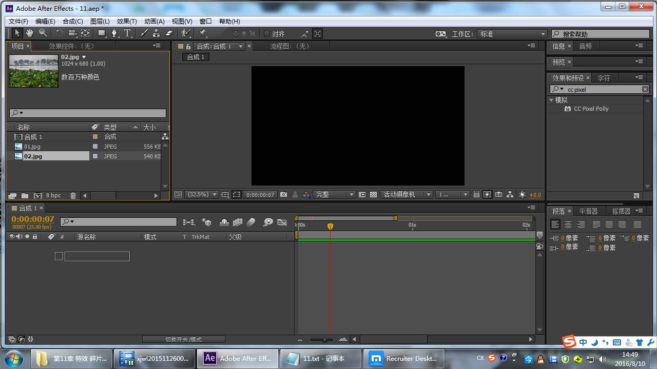This screenshot has width=657, height=369.
Task: Collapse the 模拟 effects category
Action: [552, 100]
